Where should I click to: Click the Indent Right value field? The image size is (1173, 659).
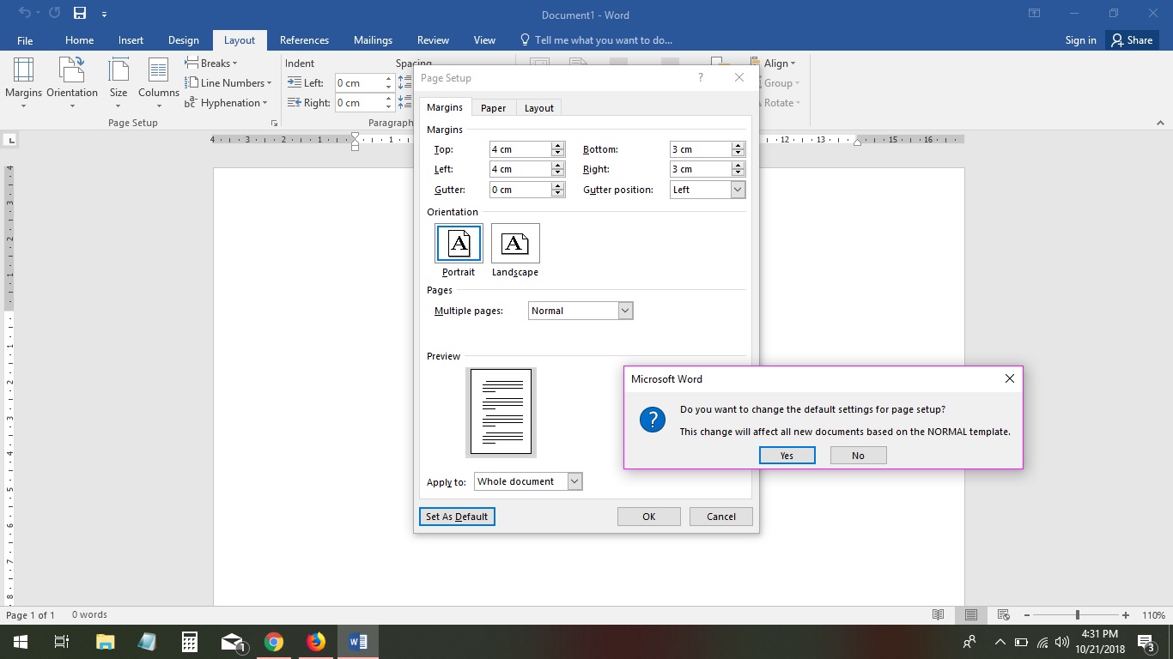tap(359, 103)
